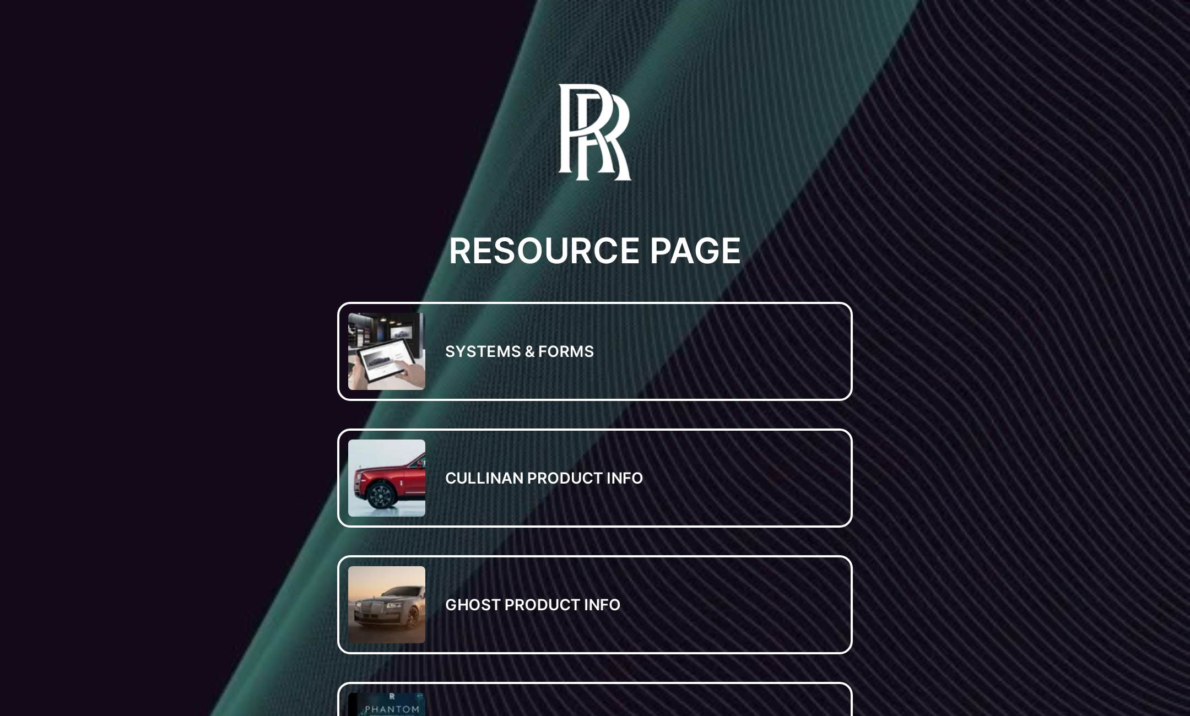
Task: Click the CULLINAN PRODUCT INFO text label
Action: point(544,478)
